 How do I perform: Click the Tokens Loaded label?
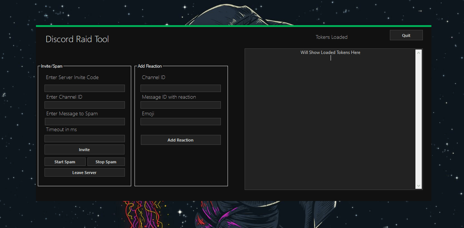click(332, 37)
